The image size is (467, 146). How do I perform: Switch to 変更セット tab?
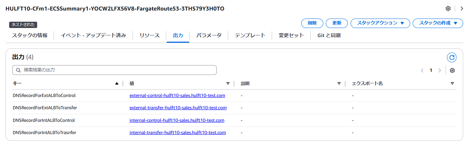click(x=291, y=35)
